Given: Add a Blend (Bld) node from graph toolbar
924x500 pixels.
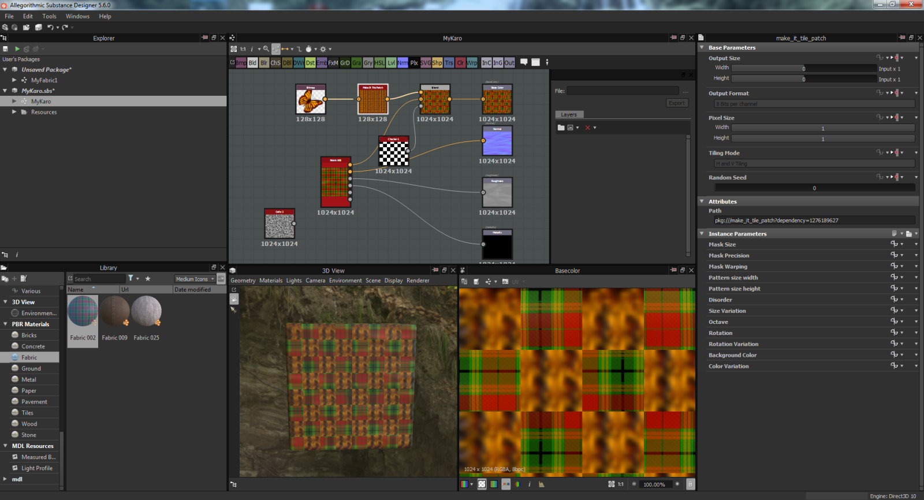Looking at the screenshot, I should click(252, 63).
